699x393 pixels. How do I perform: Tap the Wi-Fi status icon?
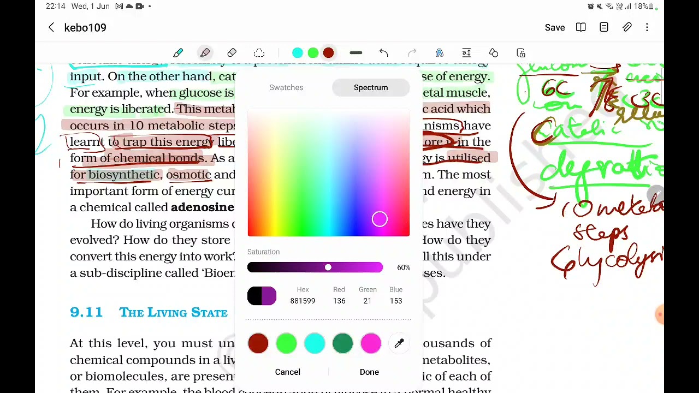click(609, 7)
